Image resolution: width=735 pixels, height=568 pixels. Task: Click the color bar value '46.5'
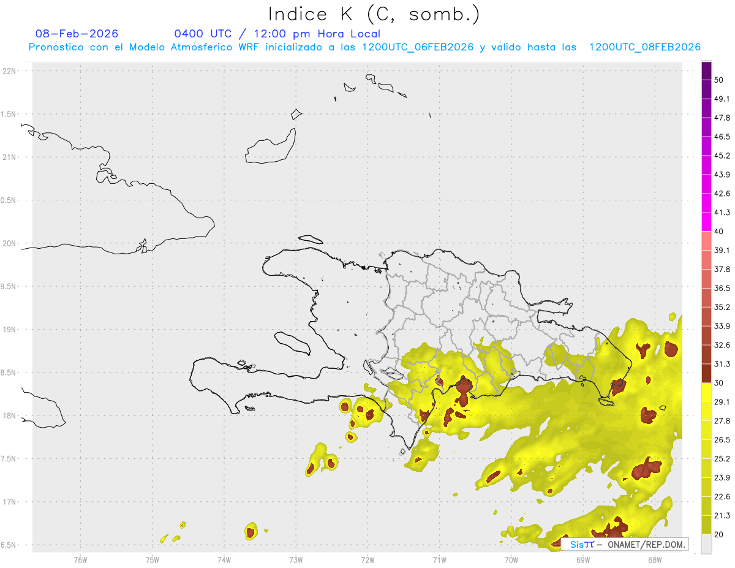[722, 137]
